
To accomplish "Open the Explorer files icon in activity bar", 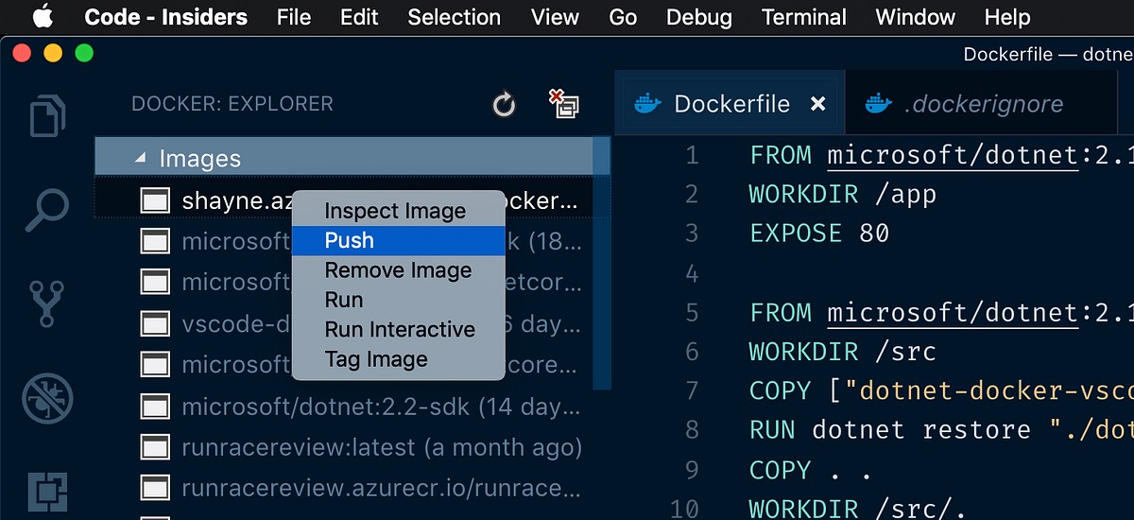I will point(47,116).
